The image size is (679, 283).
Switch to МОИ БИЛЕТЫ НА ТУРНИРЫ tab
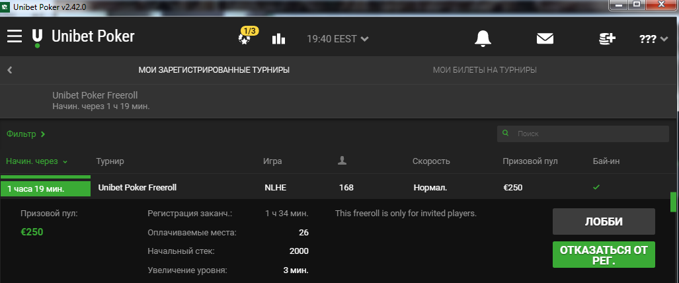pyautogui.click(x=485, y=70)
